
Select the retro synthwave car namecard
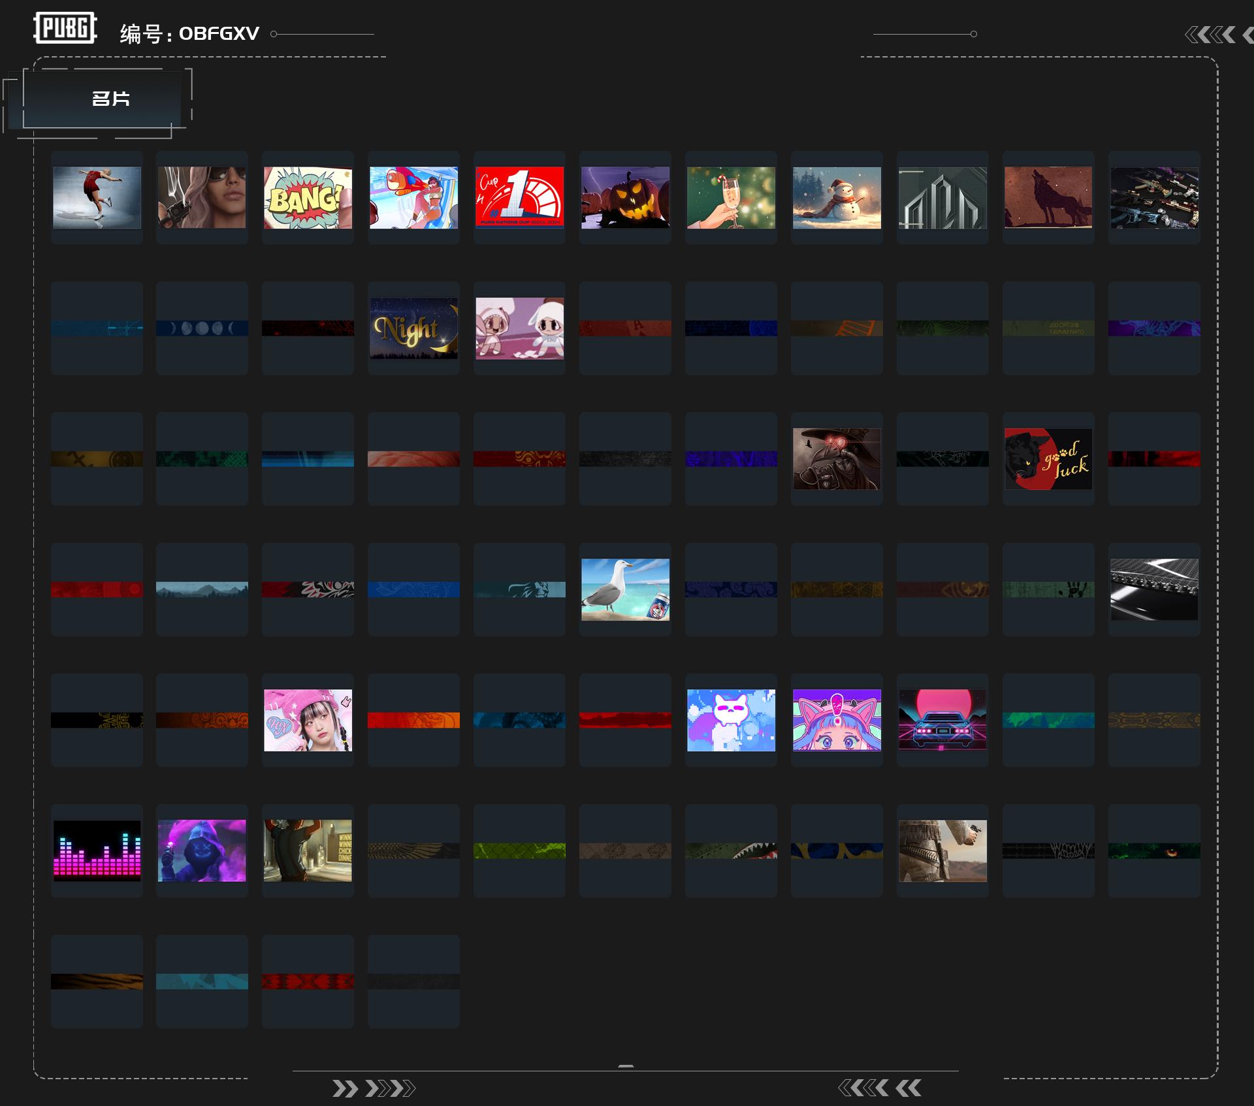(x=942, y=720)
